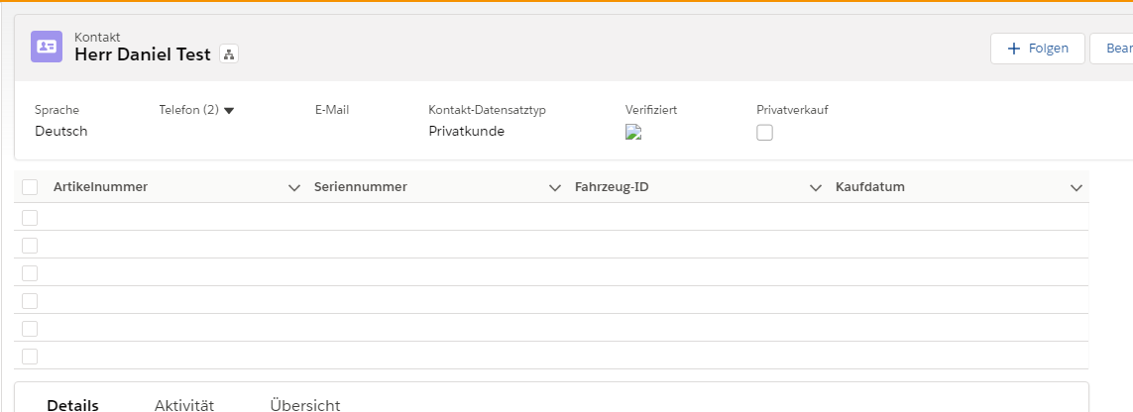Click the Verifiziert status image
Viewport: 1133px width, 412px height.
[x=633, y=133]
